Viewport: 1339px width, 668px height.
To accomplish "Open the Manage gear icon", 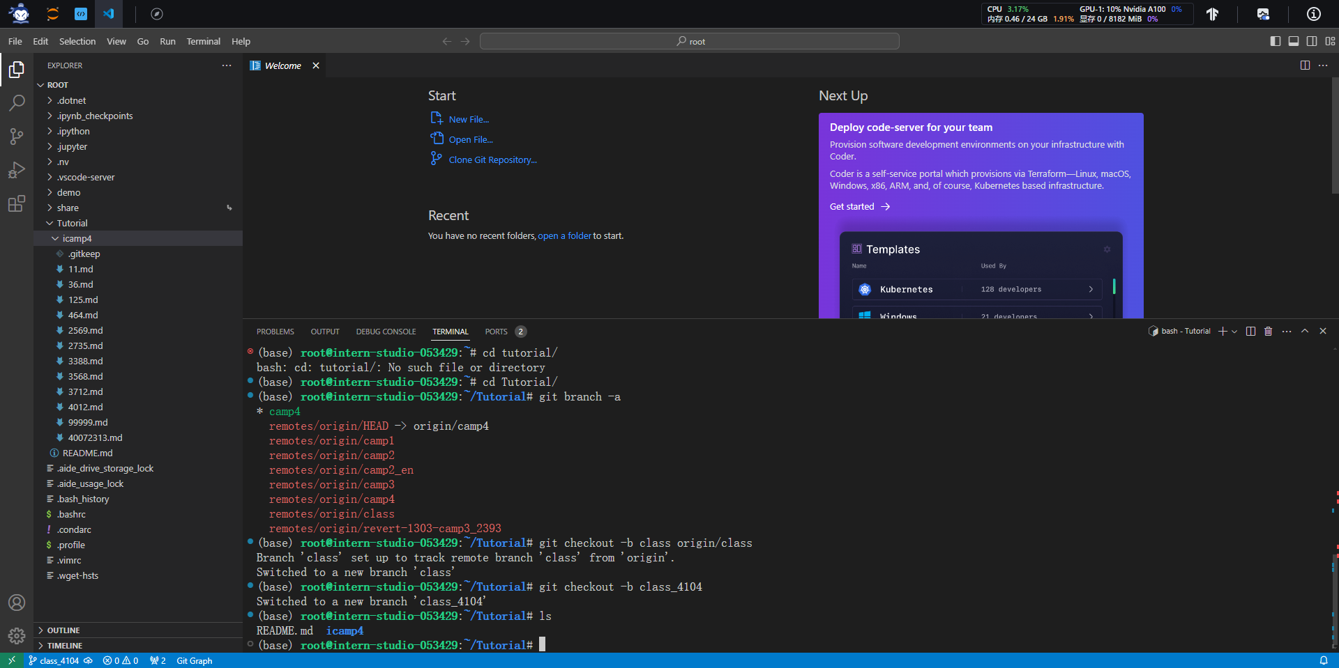I will (17, 635).
